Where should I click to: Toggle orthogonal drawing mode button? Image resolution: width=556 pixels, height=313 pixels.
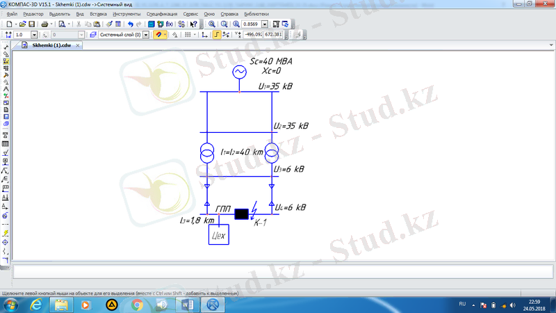click(x=217, y=34)
